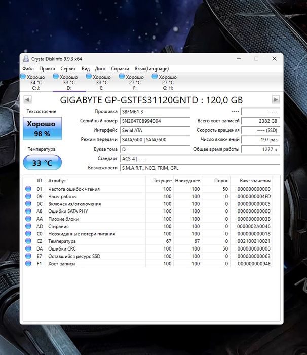Click raw value 0000002A0046

coord(254,226)
